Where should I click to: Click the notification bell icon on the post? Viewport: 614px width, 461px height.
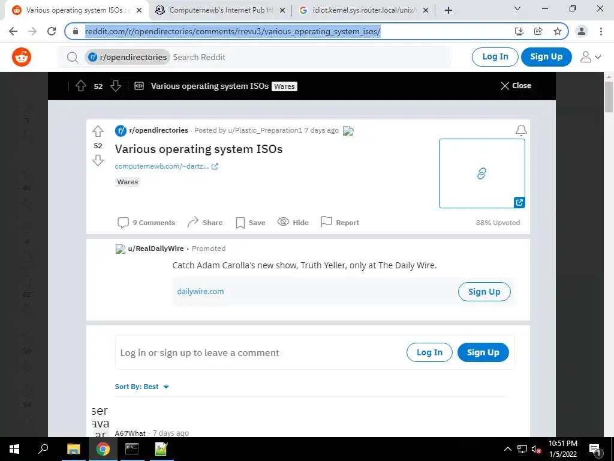pyautogui.click(x=521, y=130)
